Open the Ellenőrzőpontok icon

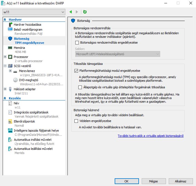(10, 121)
